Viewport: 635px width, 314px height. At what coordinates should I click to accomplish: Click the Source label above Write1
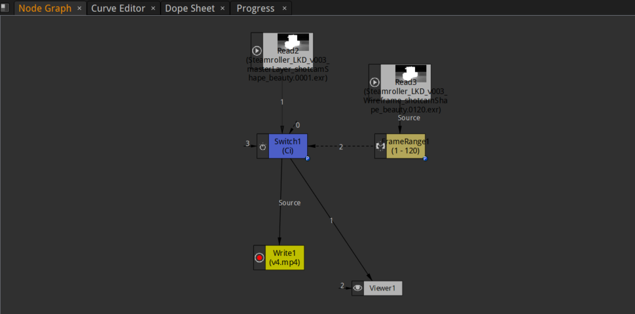click(x=289, y=203)
